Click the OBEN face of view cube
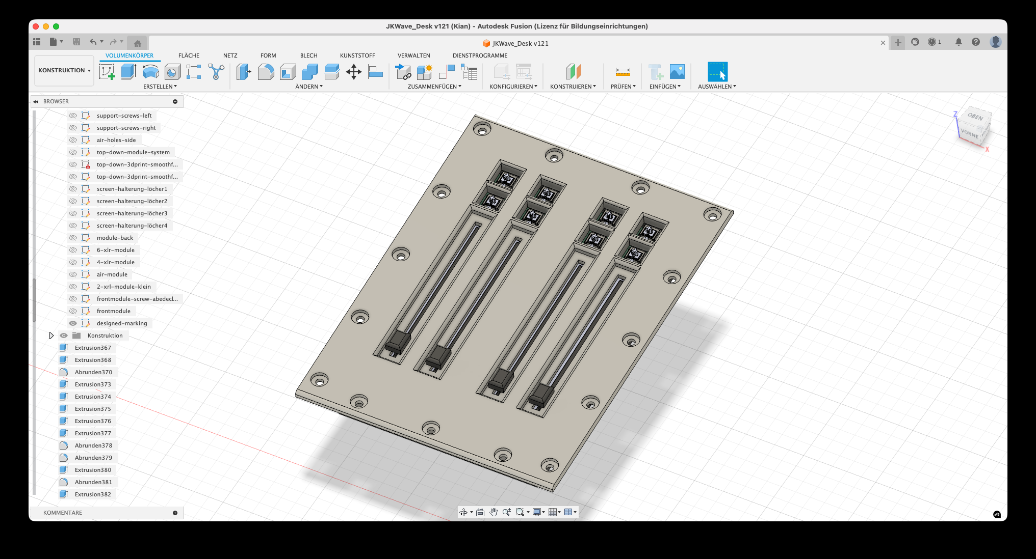 click(x=975, y=117)
